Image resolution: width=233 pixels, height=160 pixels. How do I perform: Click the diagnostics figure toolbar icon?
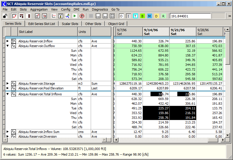pos(61,16)
